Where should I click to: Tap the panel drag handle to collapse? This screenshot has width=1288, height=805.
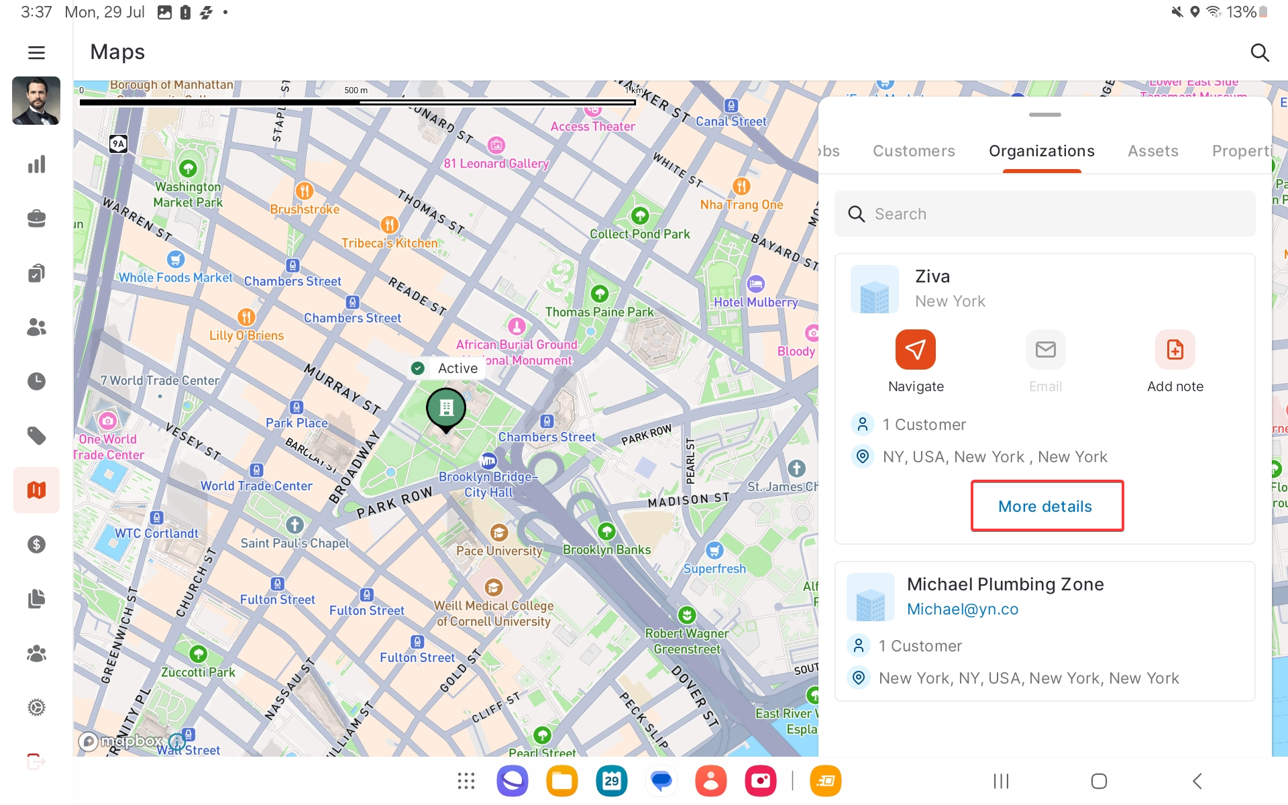click(x=1044, y=115)
